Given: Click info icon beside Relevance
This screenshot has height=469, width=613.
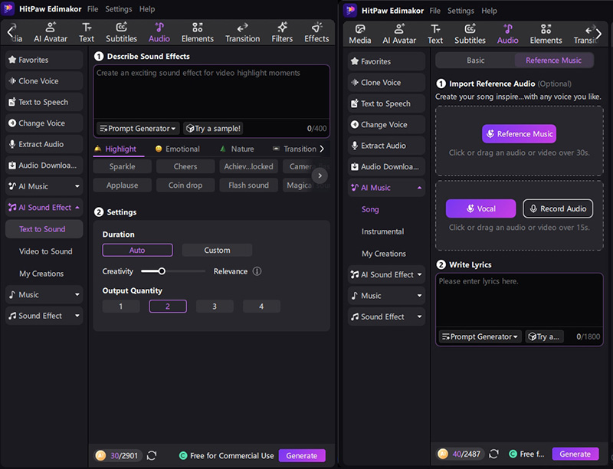Looking at the screenshot, I should 257,271.
